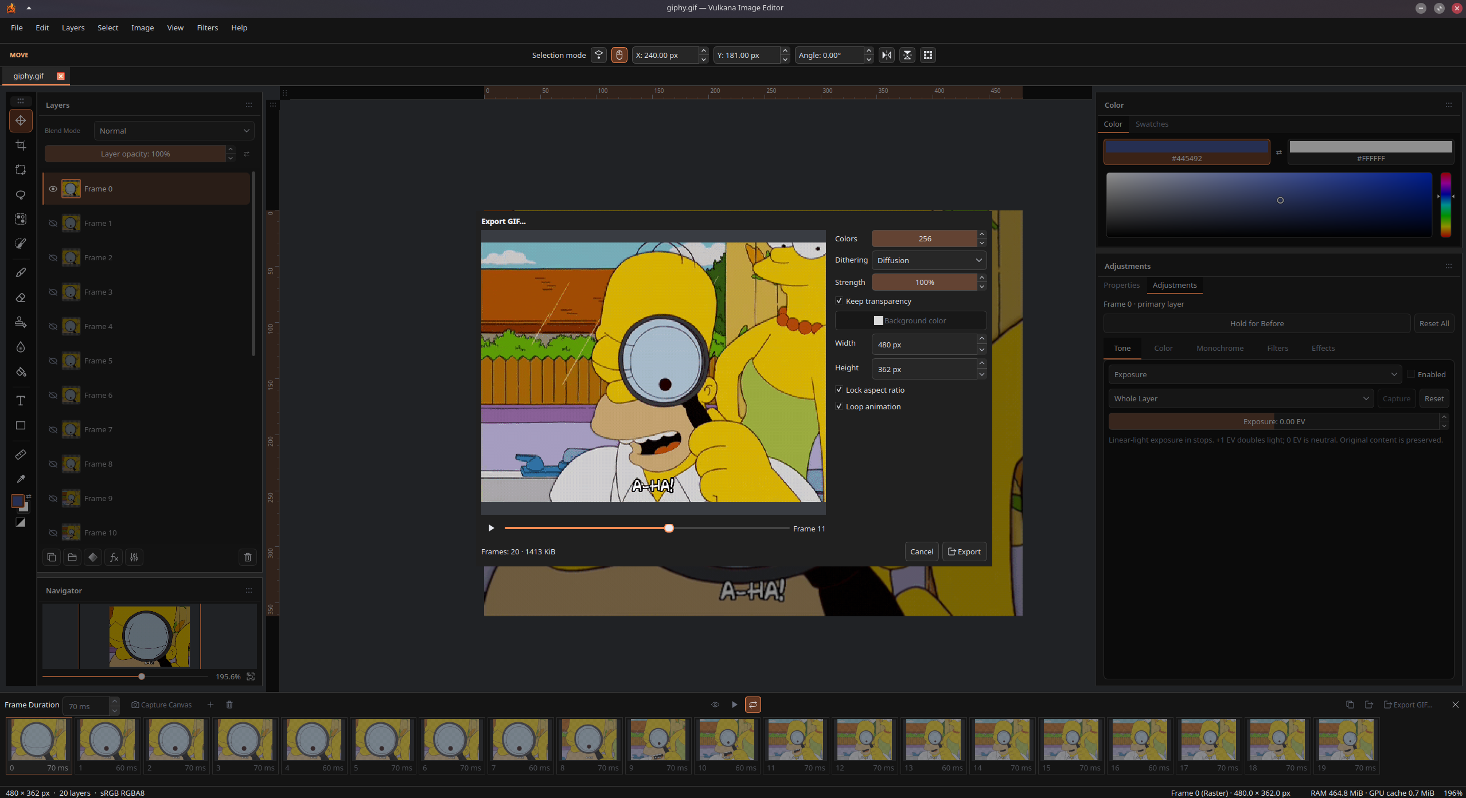Click the X position input field
The width and height of the screenshot is (1466, 798).
point(665,55)
